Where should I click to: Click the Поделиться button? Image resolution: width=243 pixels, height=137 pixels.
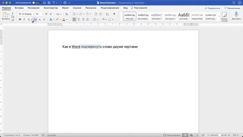click(212, 8)
